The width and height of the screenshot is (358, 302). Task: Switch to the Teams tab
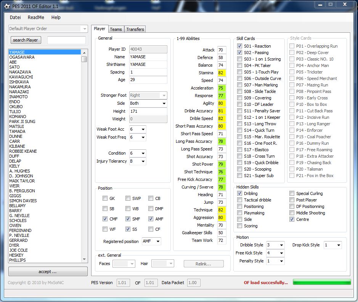click(116, 29)
